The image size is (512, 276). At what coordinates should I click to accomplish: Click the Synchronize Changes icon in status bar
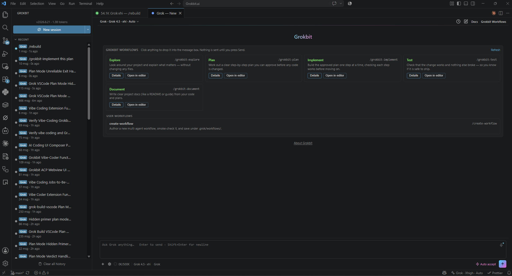[x=27, y=273]
